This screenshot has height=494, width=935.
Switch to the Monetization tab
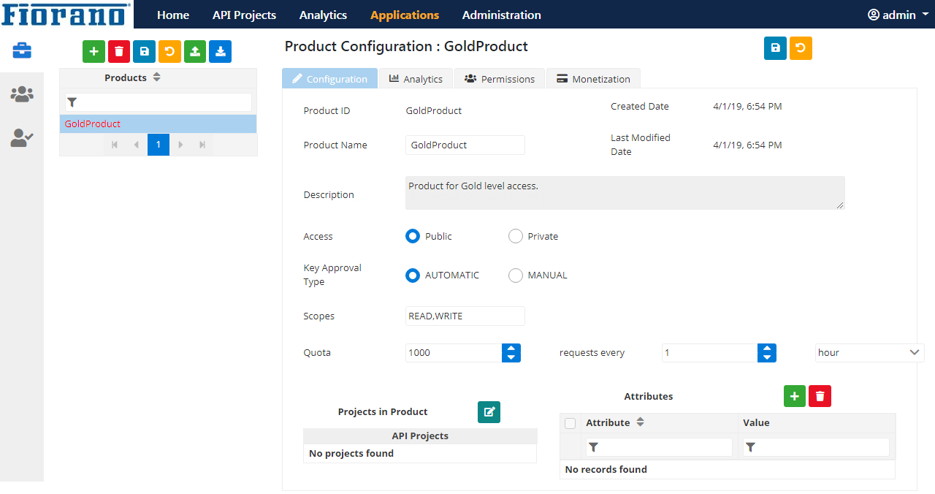click(x=593, y=78)
